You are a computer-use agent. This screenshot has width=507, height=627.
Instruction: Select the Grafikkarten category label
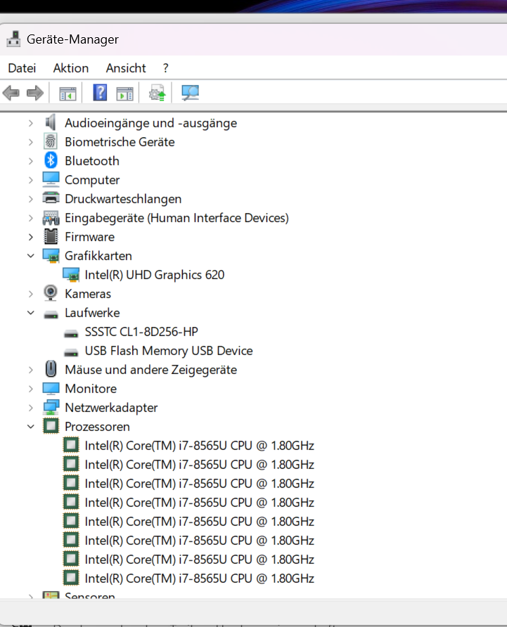point(98,256)
